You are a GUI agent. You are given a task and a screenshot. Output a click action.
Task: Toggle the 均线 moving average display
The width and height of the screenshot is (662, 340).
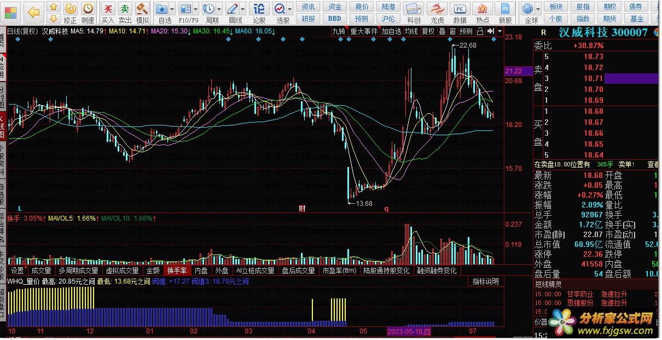pos(411,31)
